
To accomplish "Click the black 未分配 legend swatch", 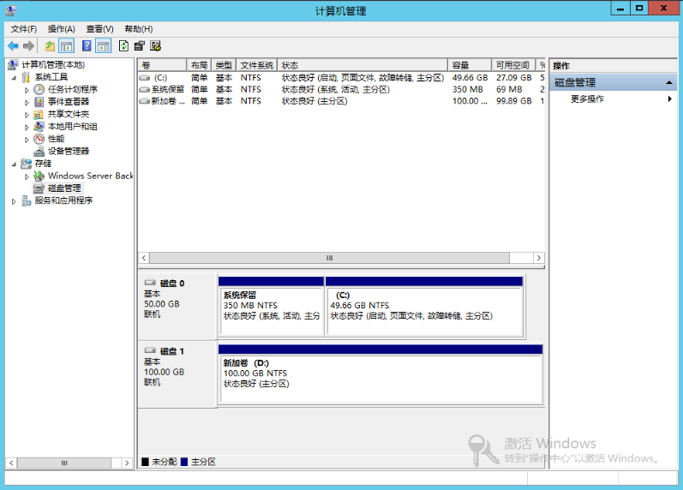I will point(145,462).
